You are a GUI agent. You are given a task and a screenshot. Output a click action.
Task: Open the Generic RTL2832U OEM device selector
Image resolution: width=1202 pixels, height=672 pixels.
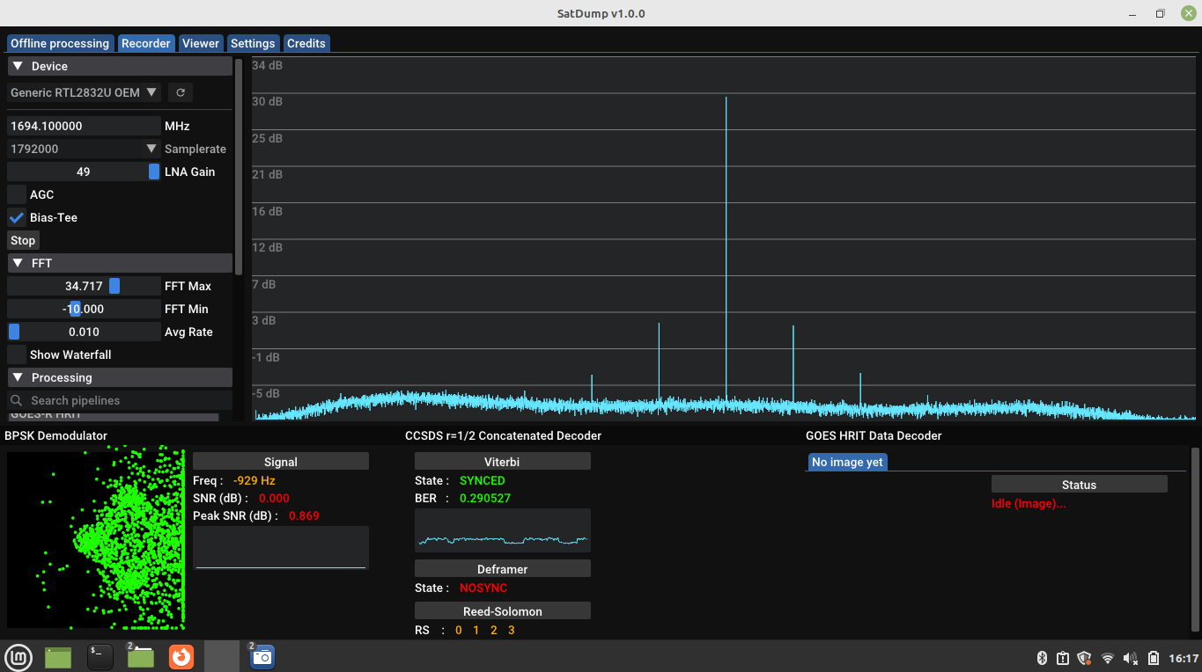84,91
